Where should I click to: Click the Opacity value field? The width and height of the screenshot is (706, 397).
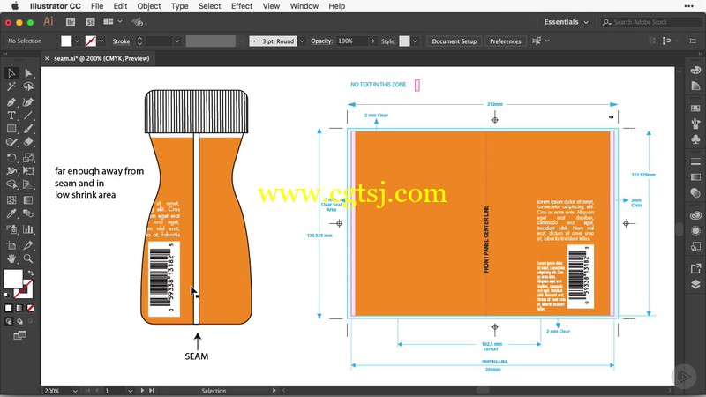click(352, 41)
